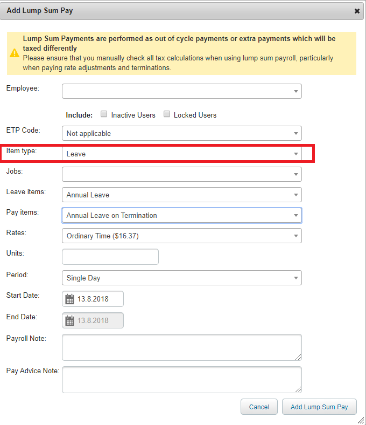Enable the Inactive Users checkbox
Screen dimensions: 366x425
click(104, 114)
